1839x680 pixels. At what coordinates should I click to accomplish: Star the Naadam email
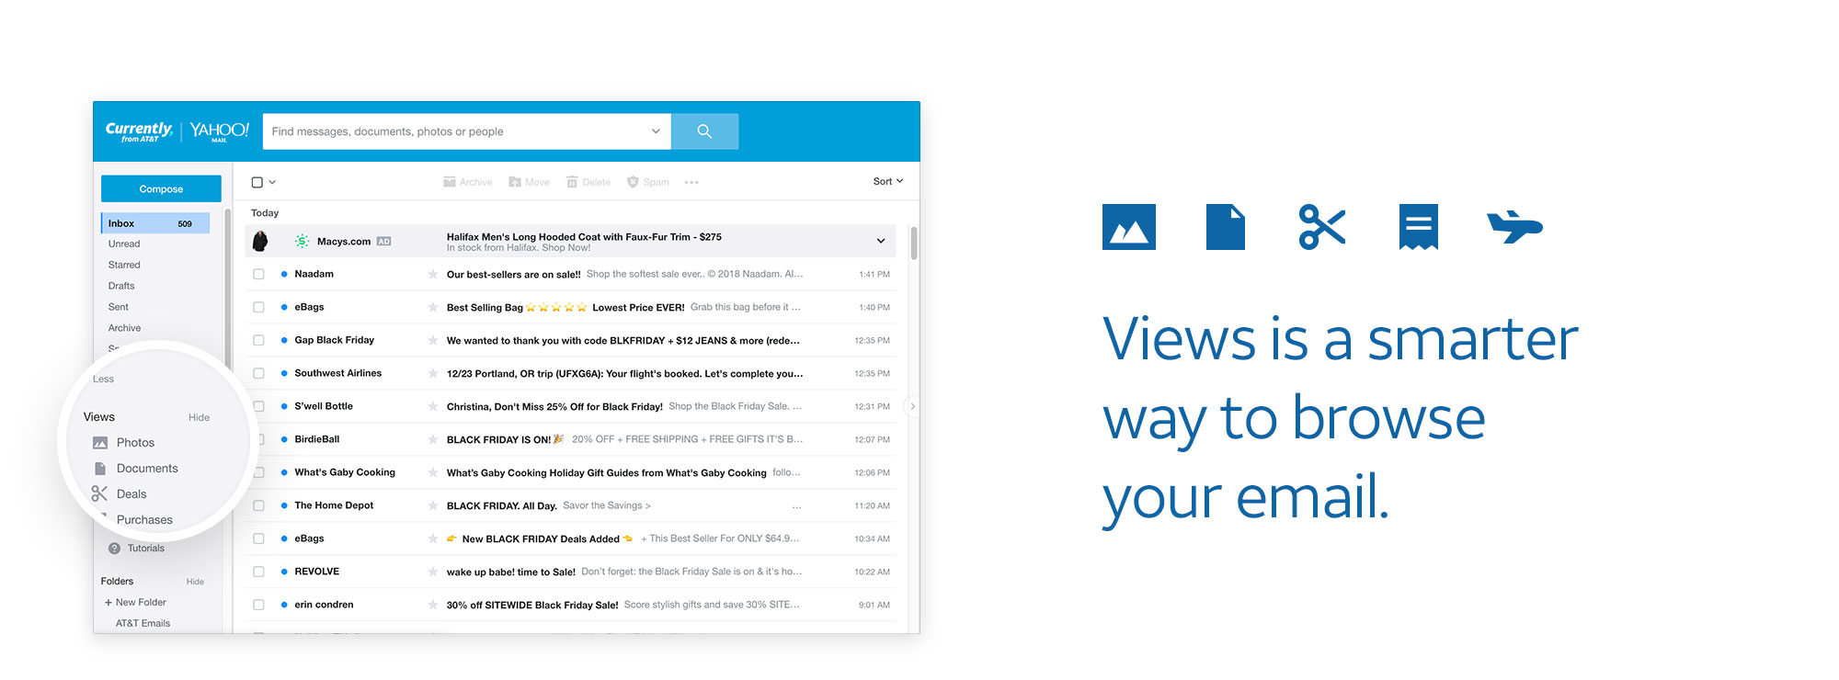tap(432, 274)
